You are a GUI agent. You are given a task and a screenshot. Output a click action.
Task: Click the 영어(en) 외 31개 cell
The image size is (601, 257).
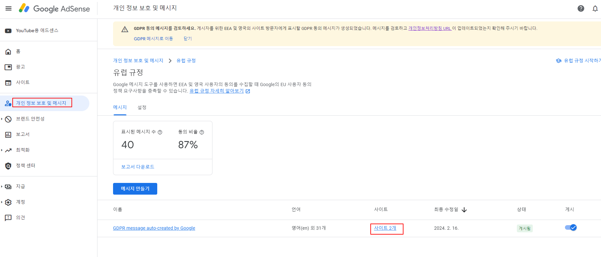[x=309, y=228]
